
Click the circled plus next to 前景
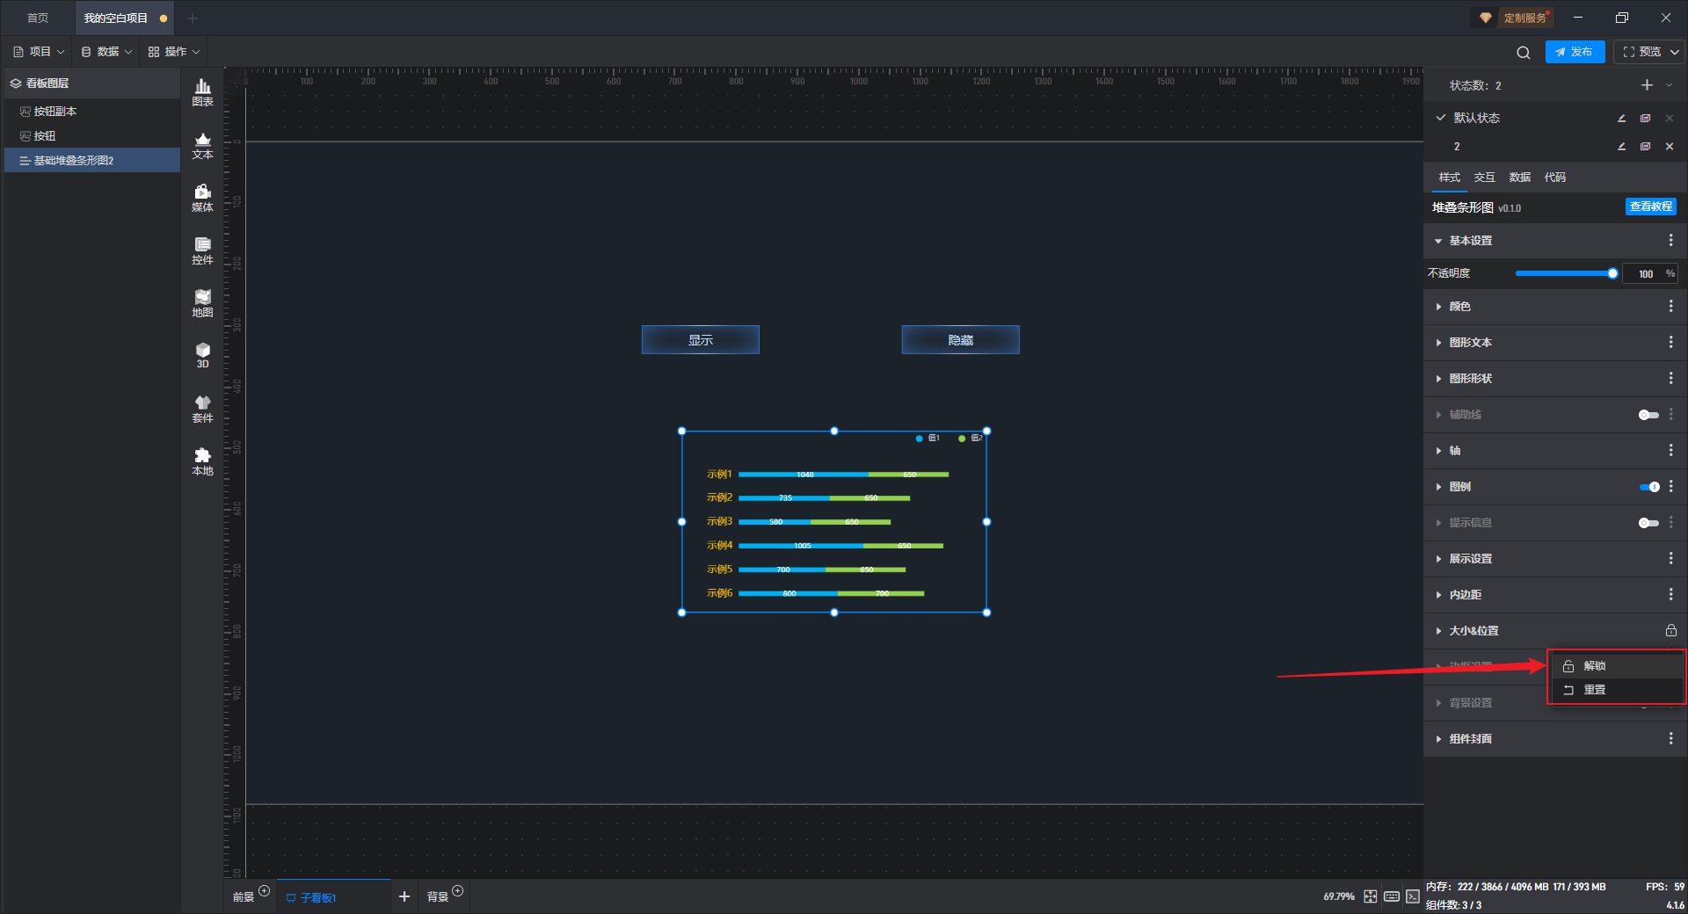(264, 891)
